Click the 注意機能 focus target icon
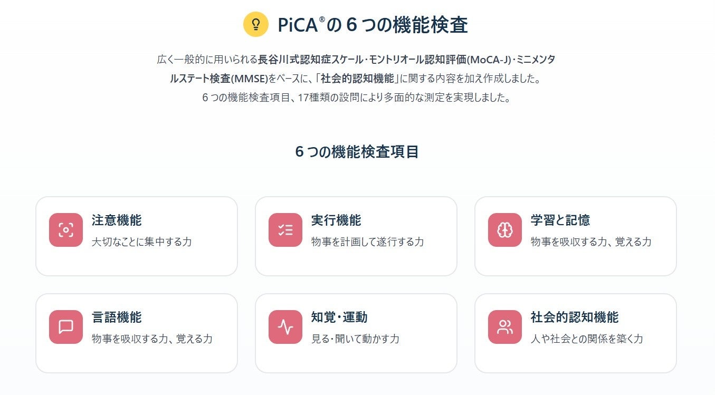Screen dimensions: 715x395 [x=66, y=230]
